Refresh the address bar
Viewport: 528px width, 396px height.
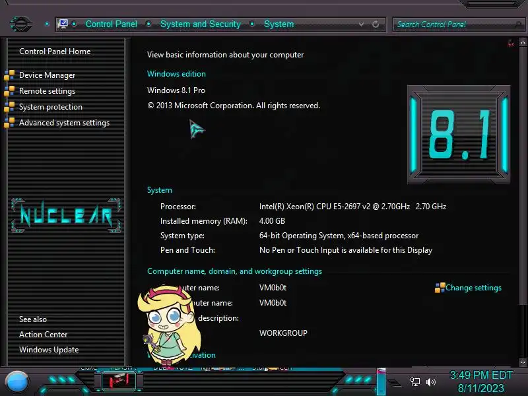coord(376,24)
